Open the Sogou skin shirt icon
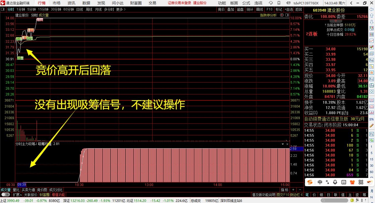 pos(352,182)
